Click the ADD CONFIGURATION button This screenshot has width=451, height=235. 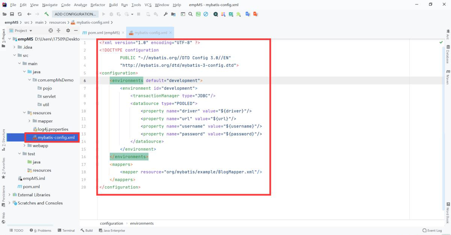(x=75, y=14)
